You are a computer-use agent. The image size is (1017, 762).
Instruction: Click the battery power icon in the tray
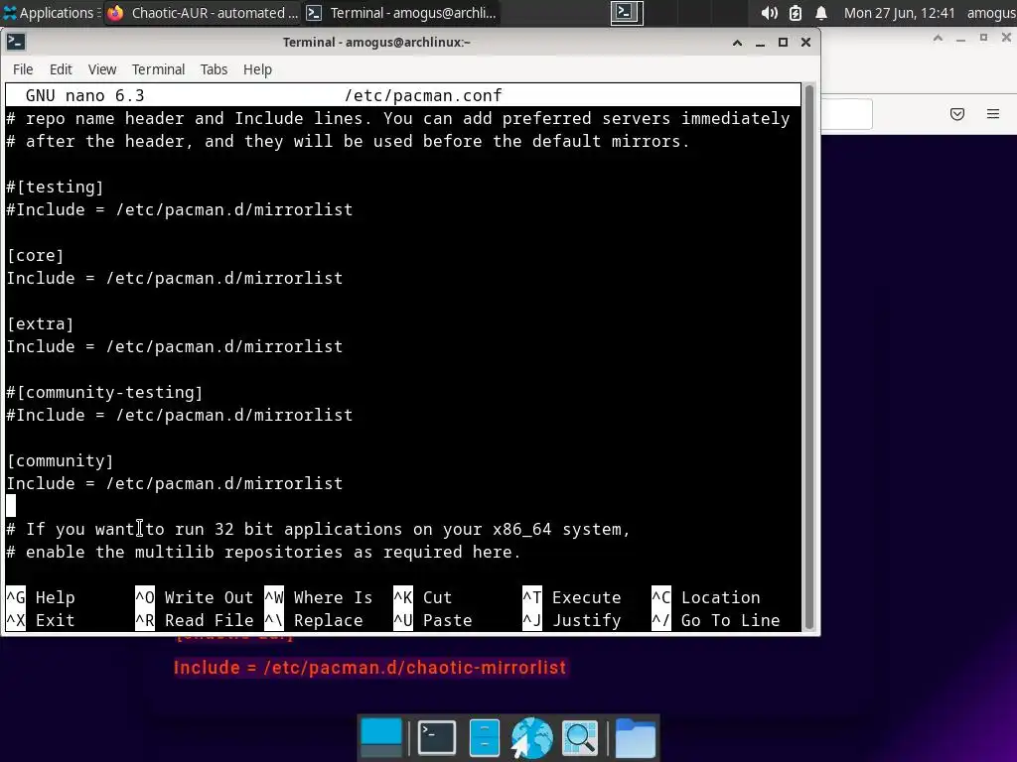tap(796, 13)
